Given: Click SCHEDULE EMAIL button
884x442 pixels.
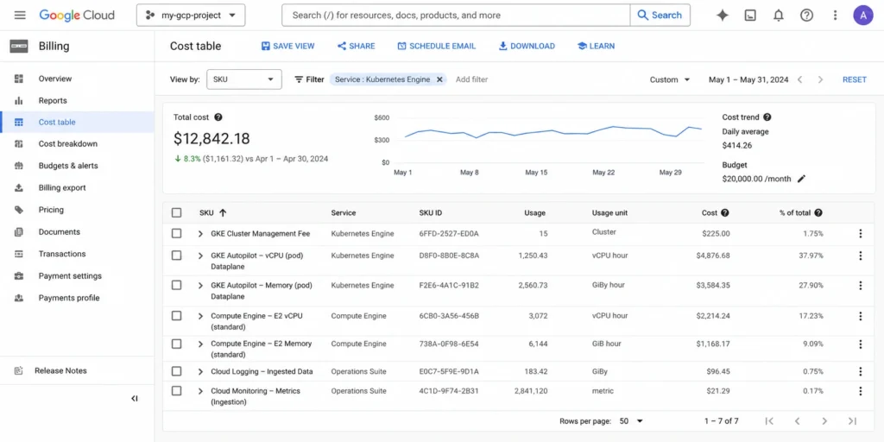Looking at the screenshot, I should click(436, 47).
